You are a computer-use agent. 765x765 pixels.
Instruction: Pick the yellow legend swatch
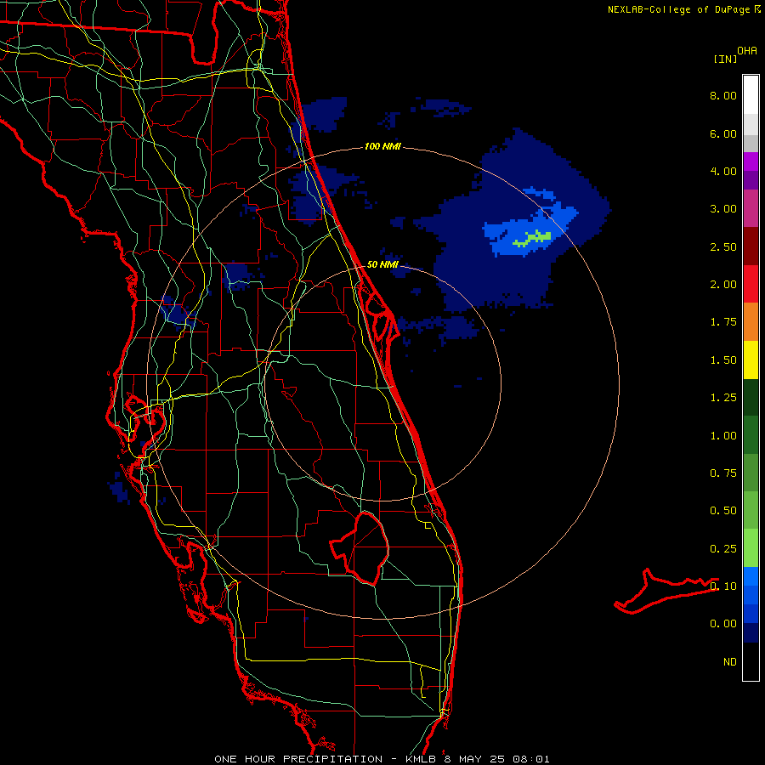coord(751,360)
